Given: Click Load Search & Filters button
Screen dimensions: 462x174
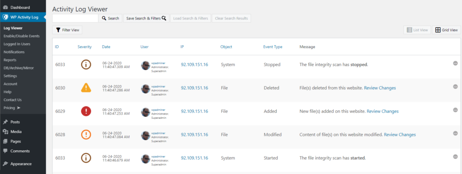Looking at the screenshot, I should 190,18.
